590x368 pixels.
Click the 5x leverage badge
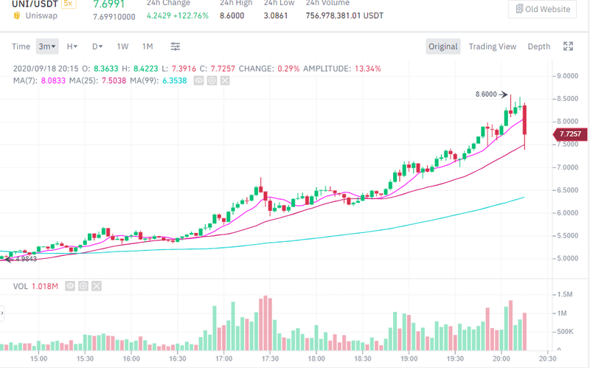click(68, 4)
